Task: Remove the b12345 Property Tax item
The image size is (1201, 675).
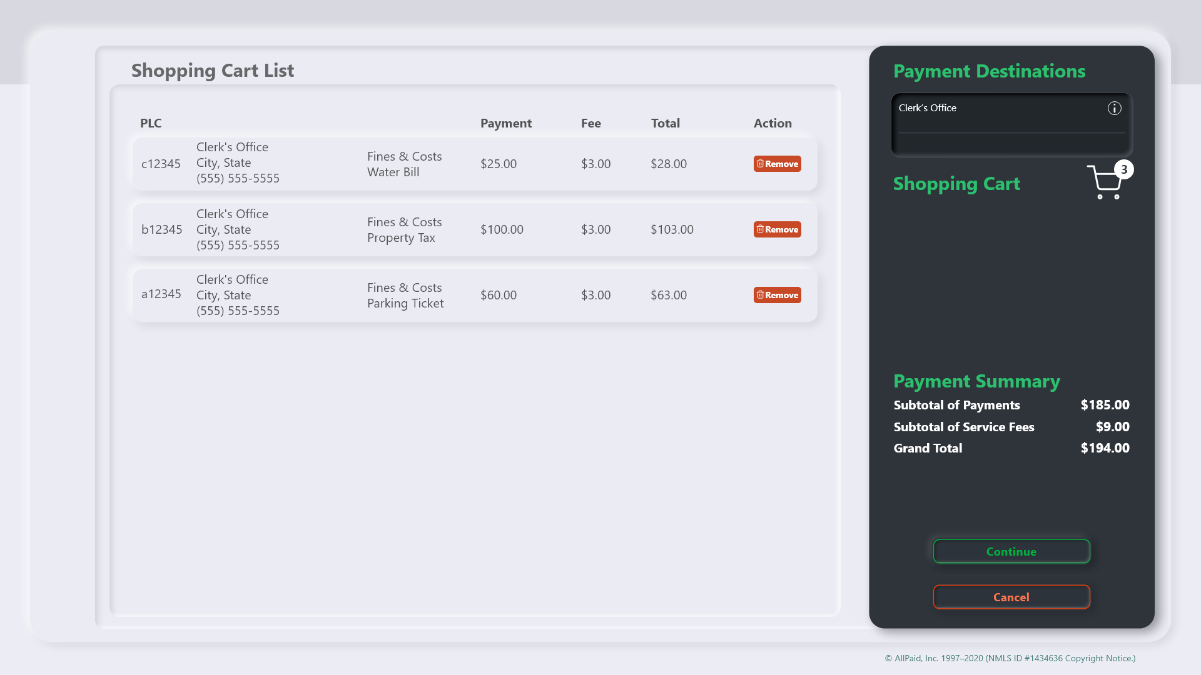Action: pos(777,229)
